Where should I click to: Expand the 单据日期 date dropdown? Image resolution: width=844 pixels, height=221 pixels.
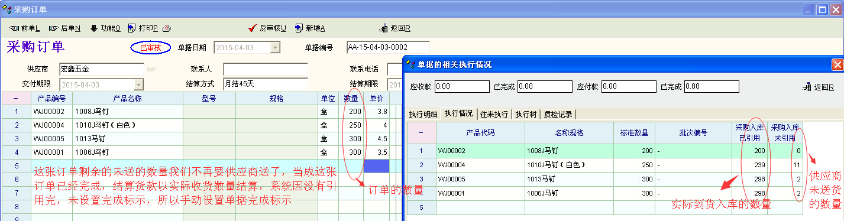pyautogui.click(x=275, y=48)
